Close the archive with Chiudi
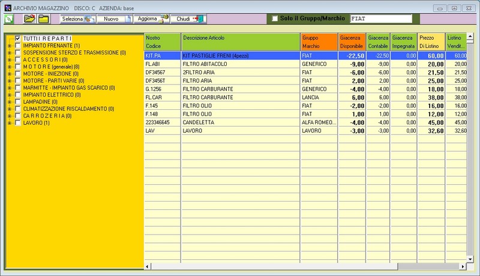This screenshot has height=276, width=480. [189, 19]
